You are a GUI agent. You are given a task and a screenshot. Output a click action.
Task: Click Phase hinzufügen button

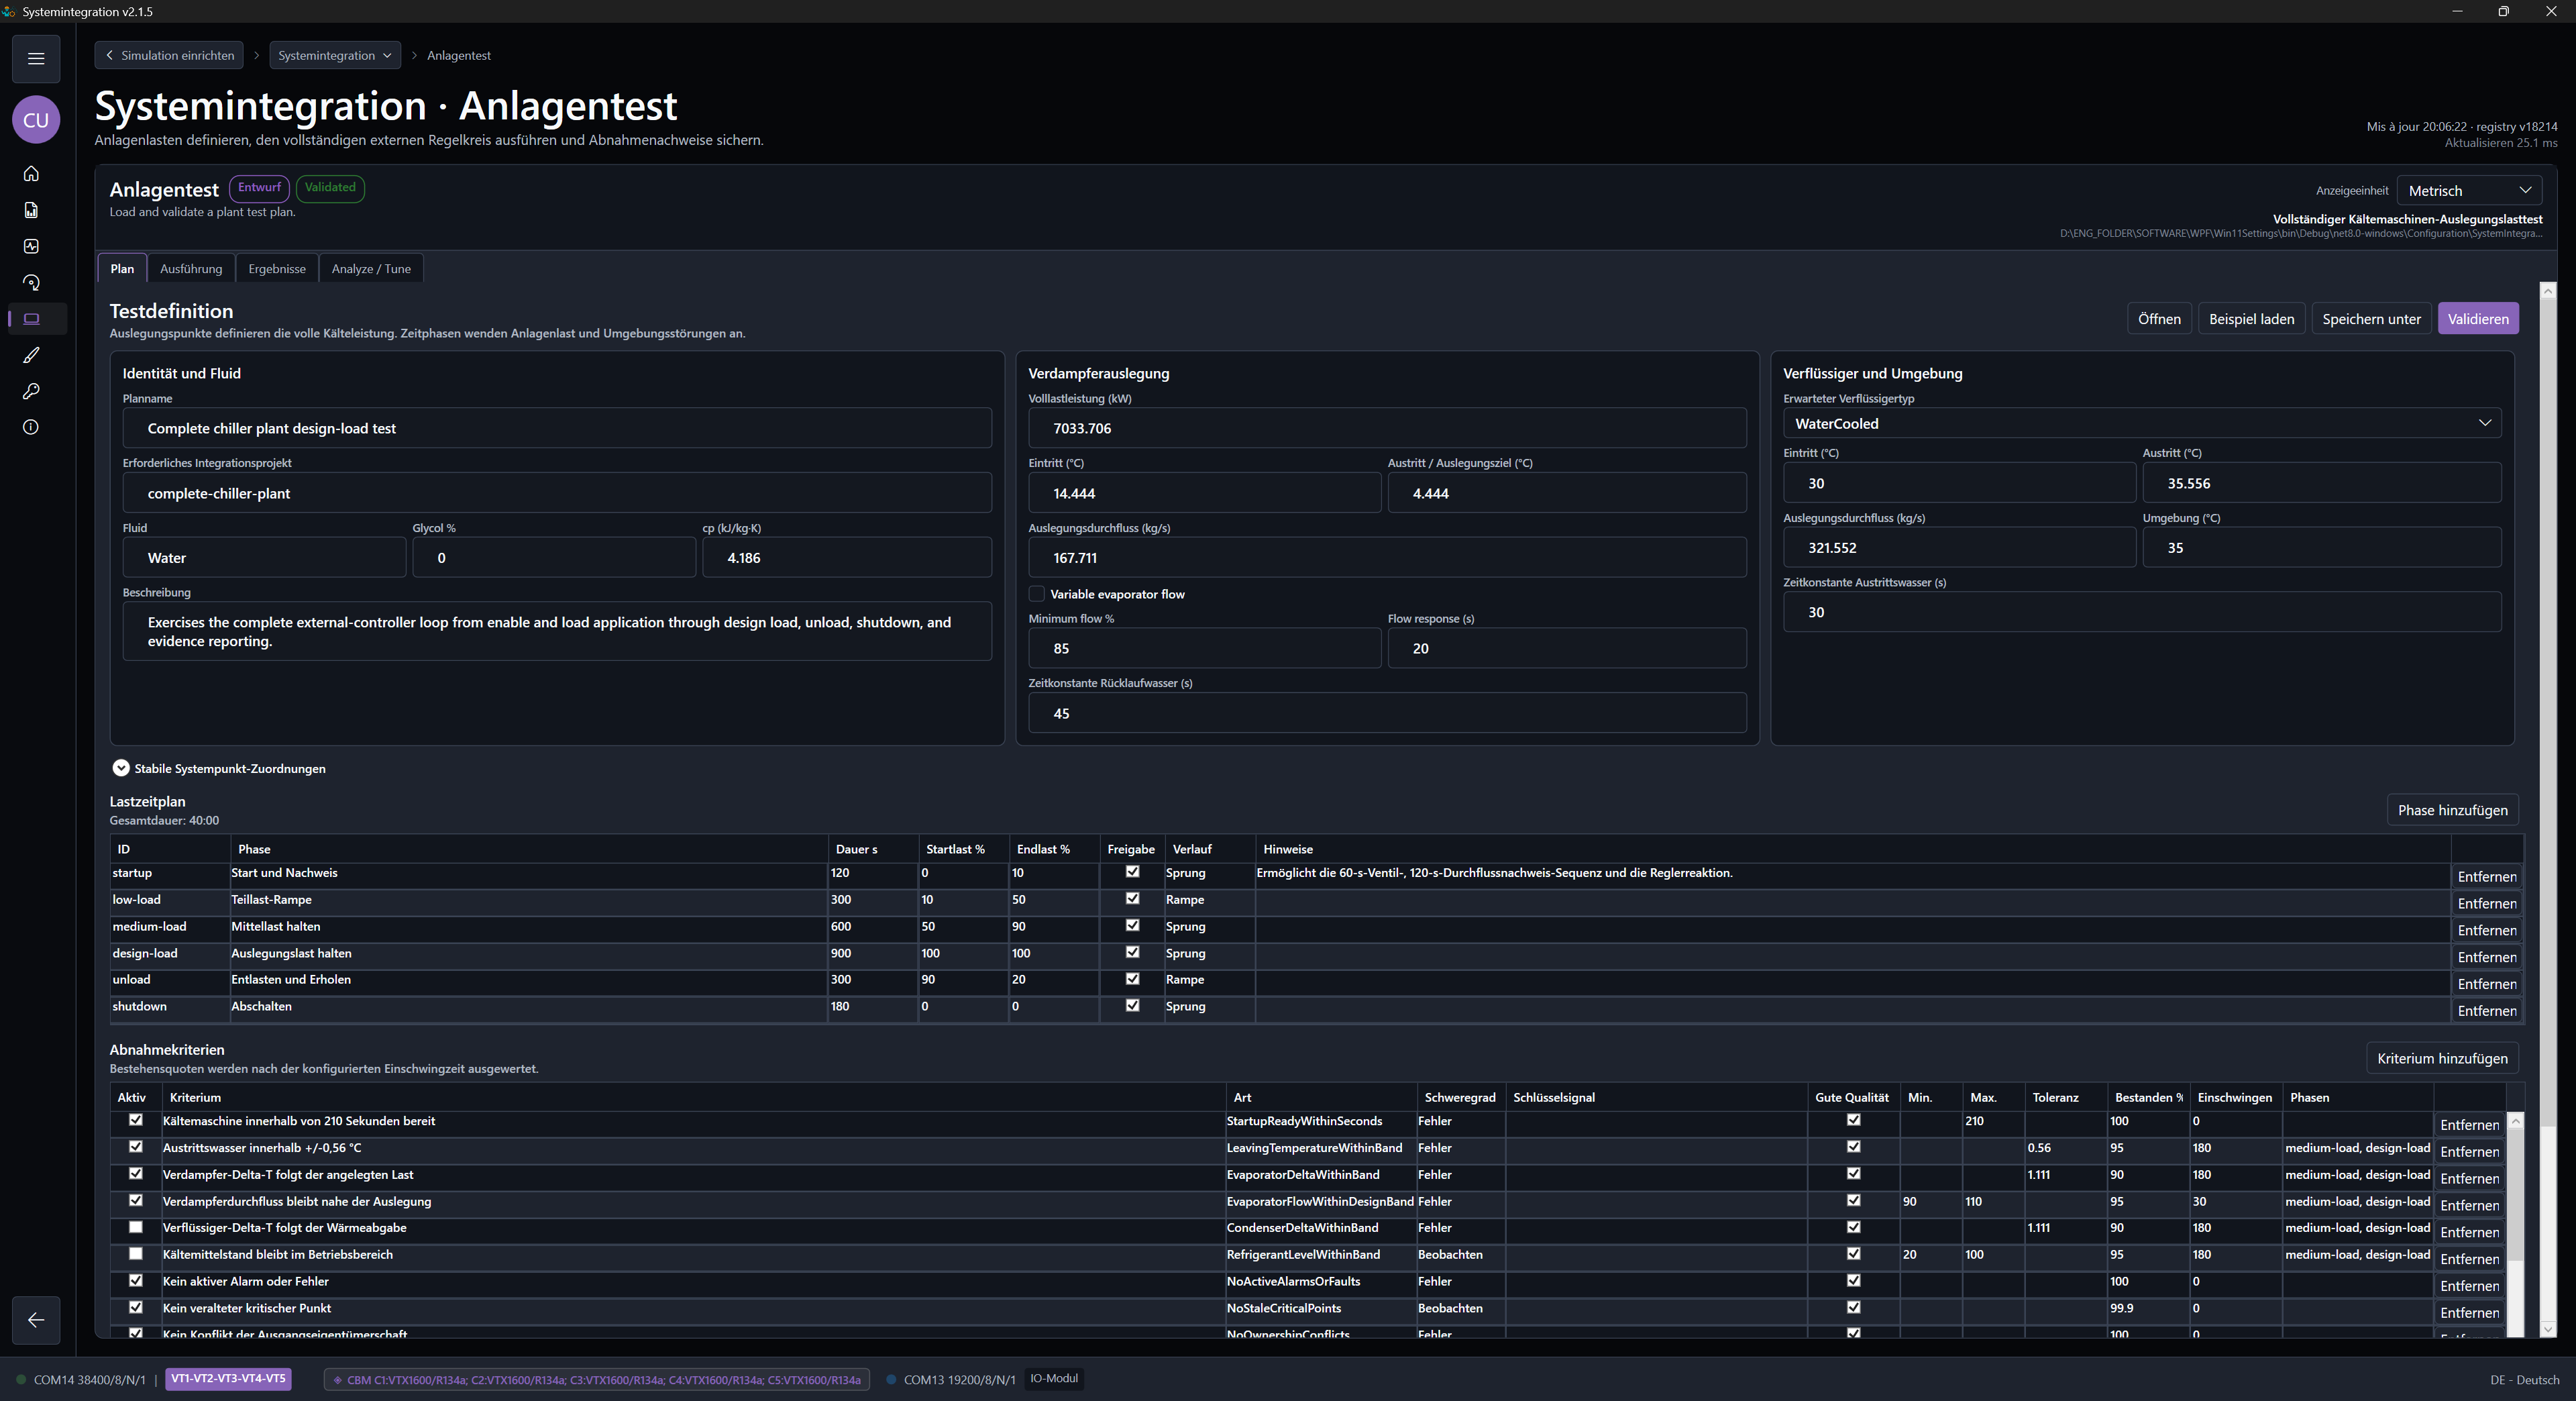[x=2452, y=810]
